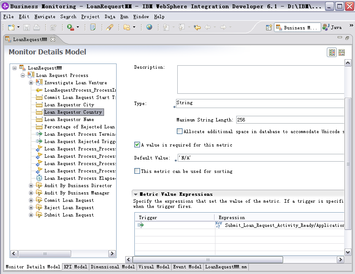
Task: Select Loan Requestor Name metric in tree
Action: (x=69, y=119)
